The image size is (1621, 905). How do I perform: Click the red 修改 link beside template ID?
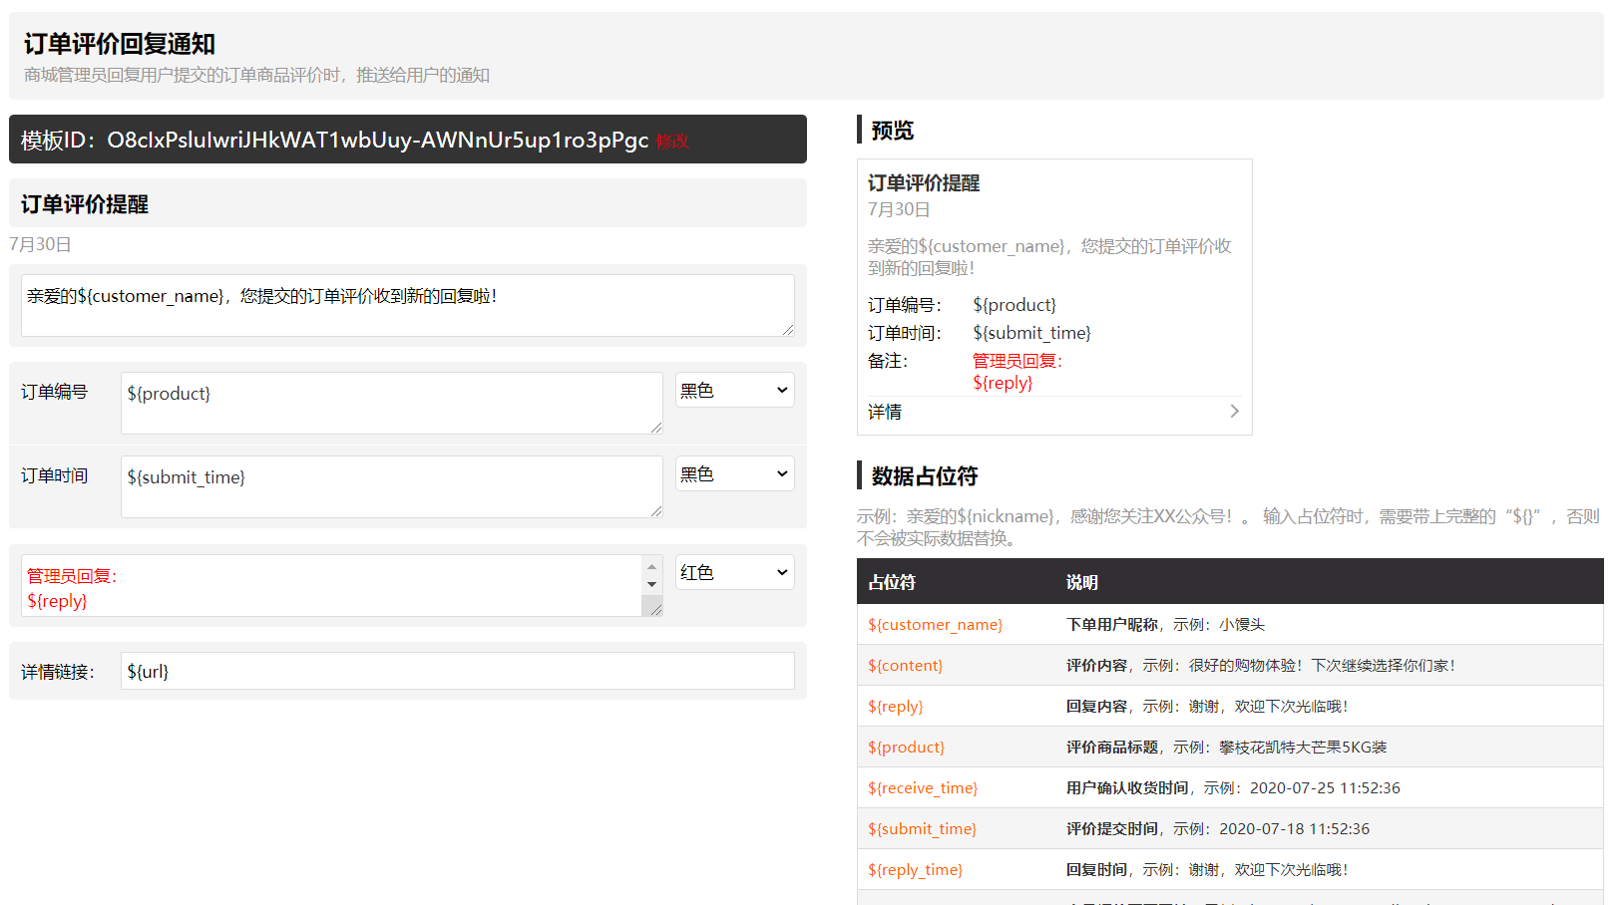[672, 142]
